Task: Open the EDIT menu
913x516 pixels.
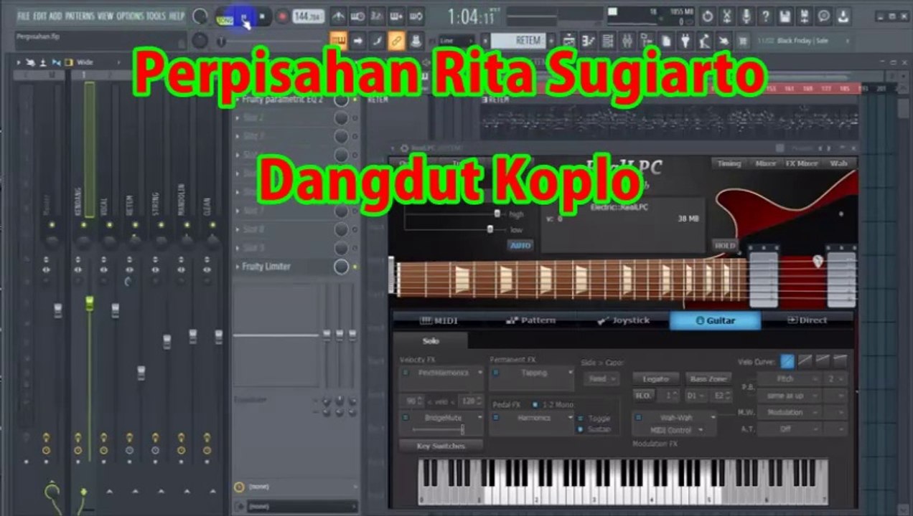Action: [39, 16]
